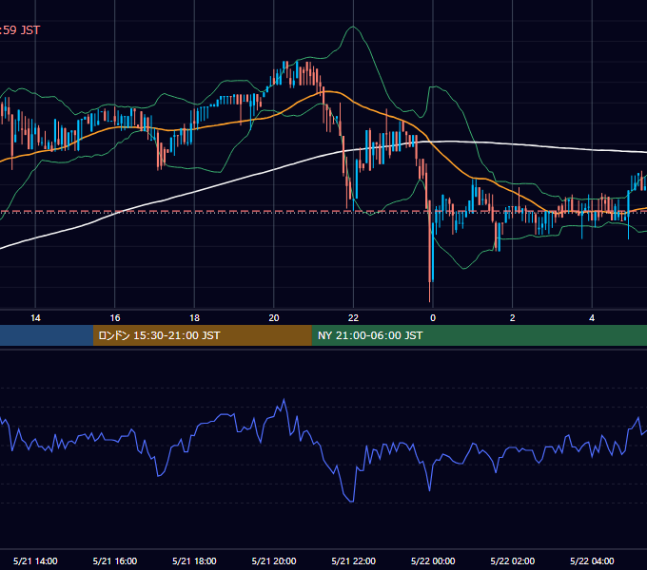Click the blue session bar before London
This screenshot has width=647, height=570.
(x=47, y=335)
